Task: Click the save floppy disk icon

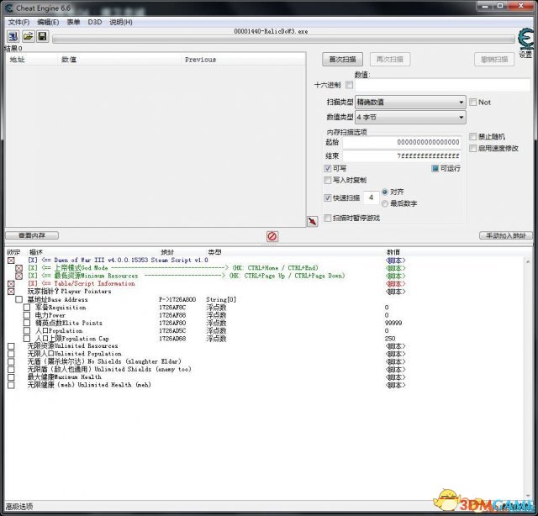Action: coord(43,36)
